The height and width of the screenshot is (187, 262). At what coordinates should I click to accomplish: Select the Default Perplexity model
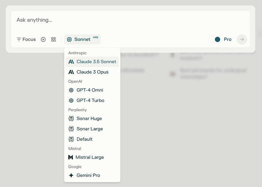pos(92,139)
